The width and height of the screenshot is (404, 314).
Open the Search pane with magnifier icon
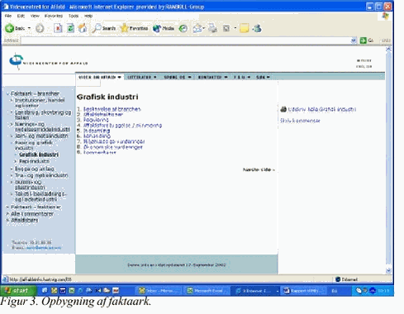coord(103,28)
